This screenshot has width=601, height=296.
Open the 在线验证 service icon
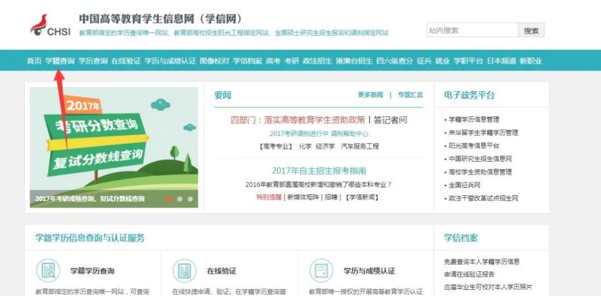click(x=184, y=271)
